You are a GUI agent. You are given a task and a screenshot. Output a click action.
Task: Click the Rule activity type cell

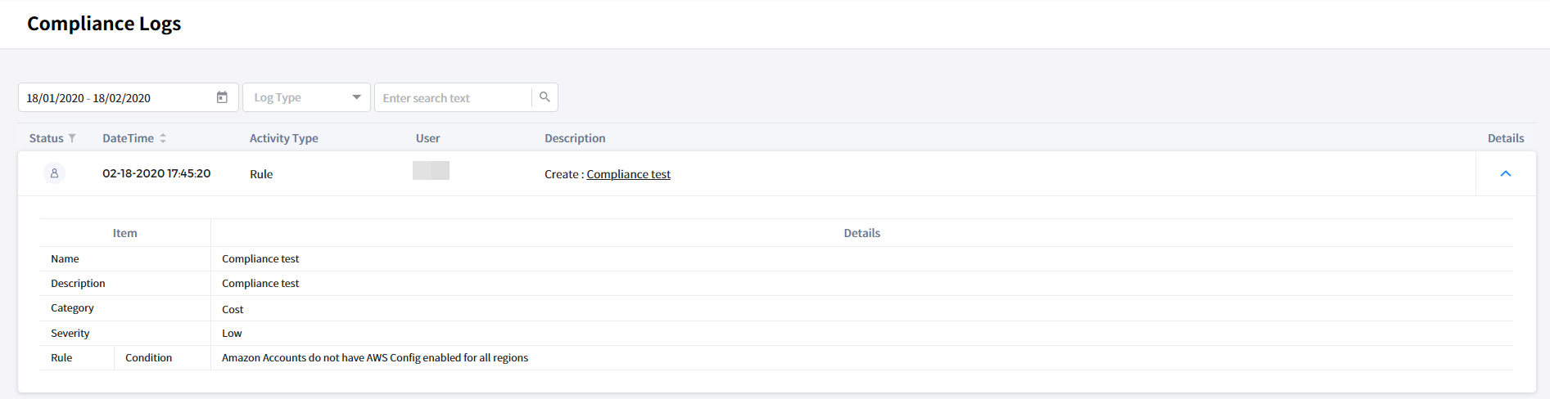coord(261,174)
